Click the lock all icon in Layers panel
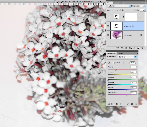 coord(123,10)
